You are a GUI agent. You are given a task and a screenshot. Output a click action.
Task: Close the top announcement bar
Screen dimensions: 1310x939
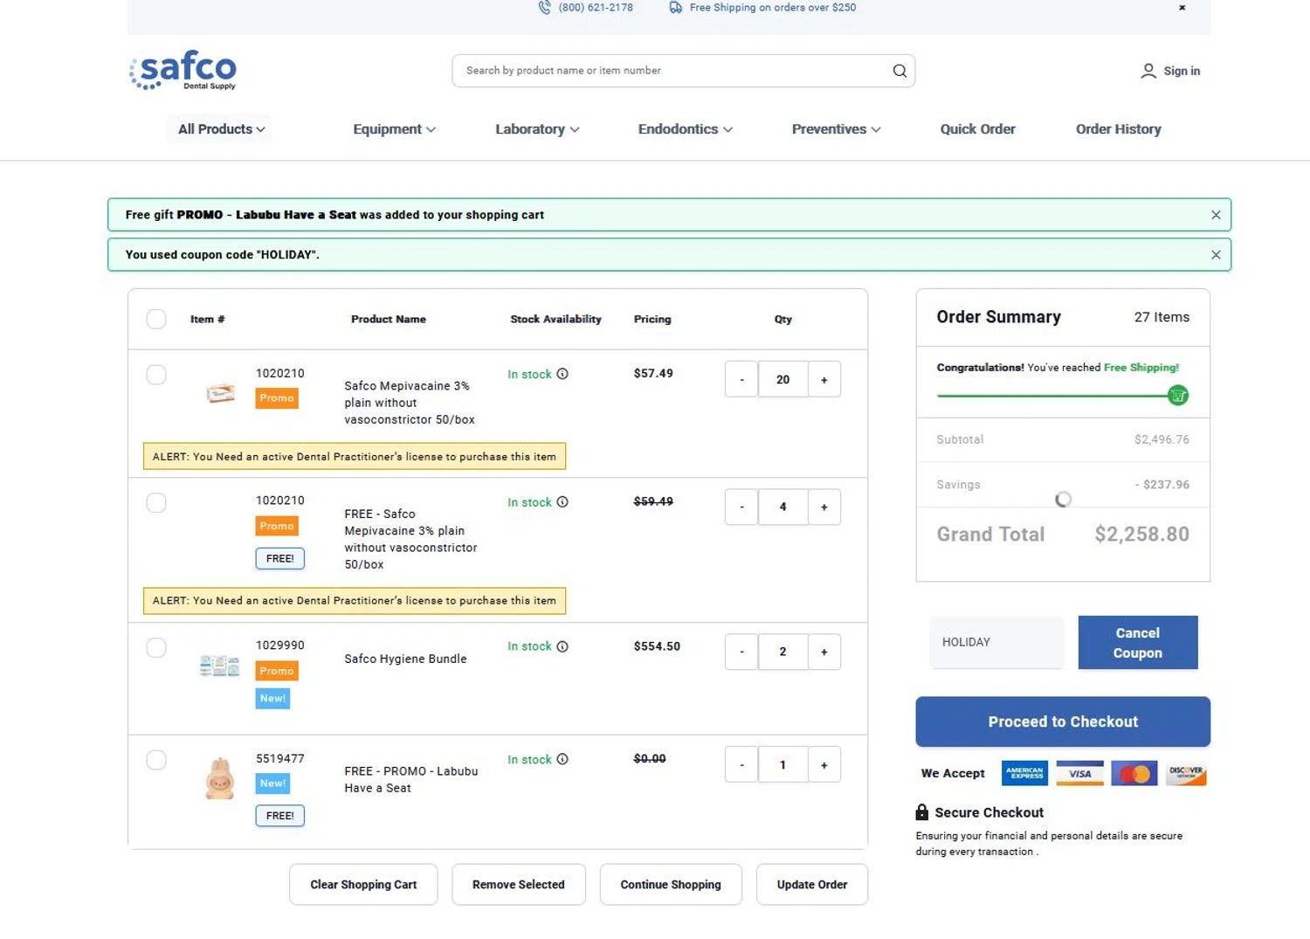1182,7
